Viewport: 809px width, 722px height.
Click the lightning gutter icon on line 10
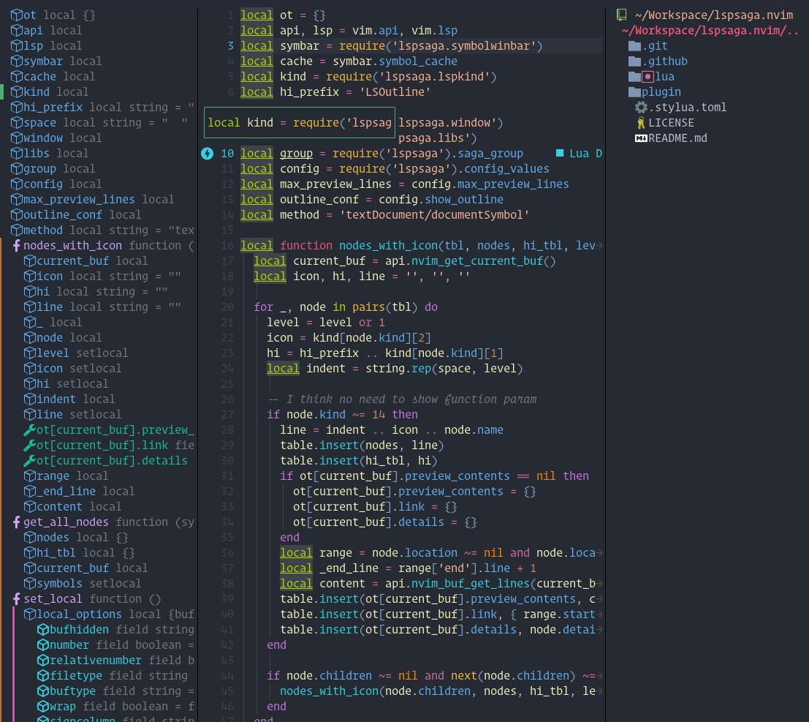point(207,153)
